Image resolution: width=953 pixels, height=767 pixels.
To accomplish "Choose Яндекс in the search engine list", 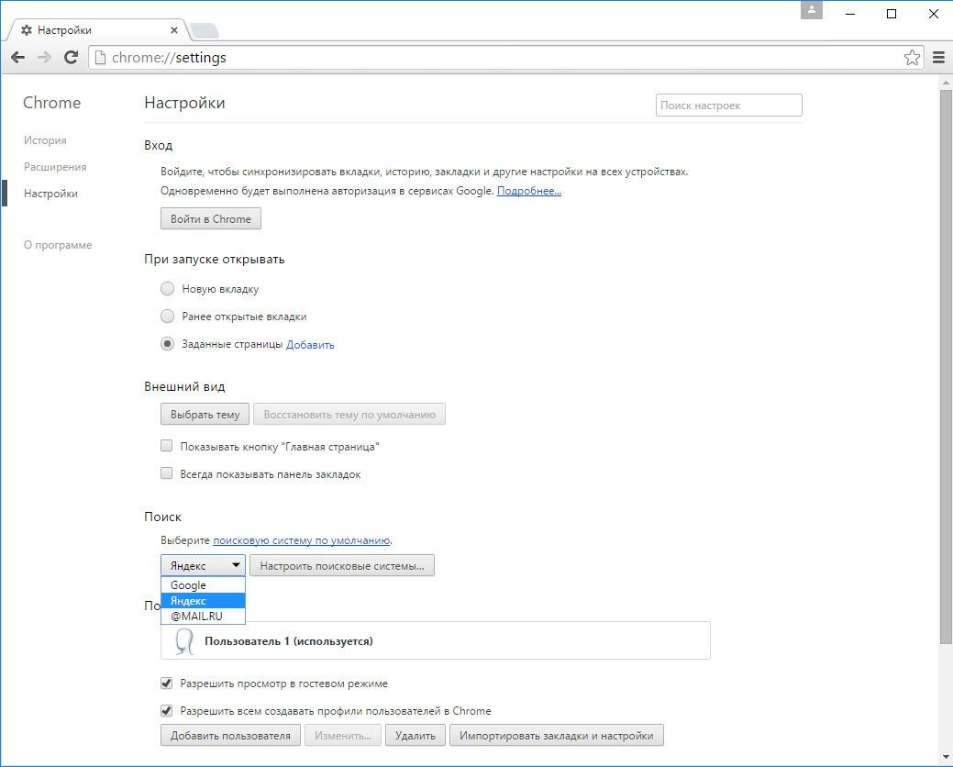I will [x=203, y=600].
